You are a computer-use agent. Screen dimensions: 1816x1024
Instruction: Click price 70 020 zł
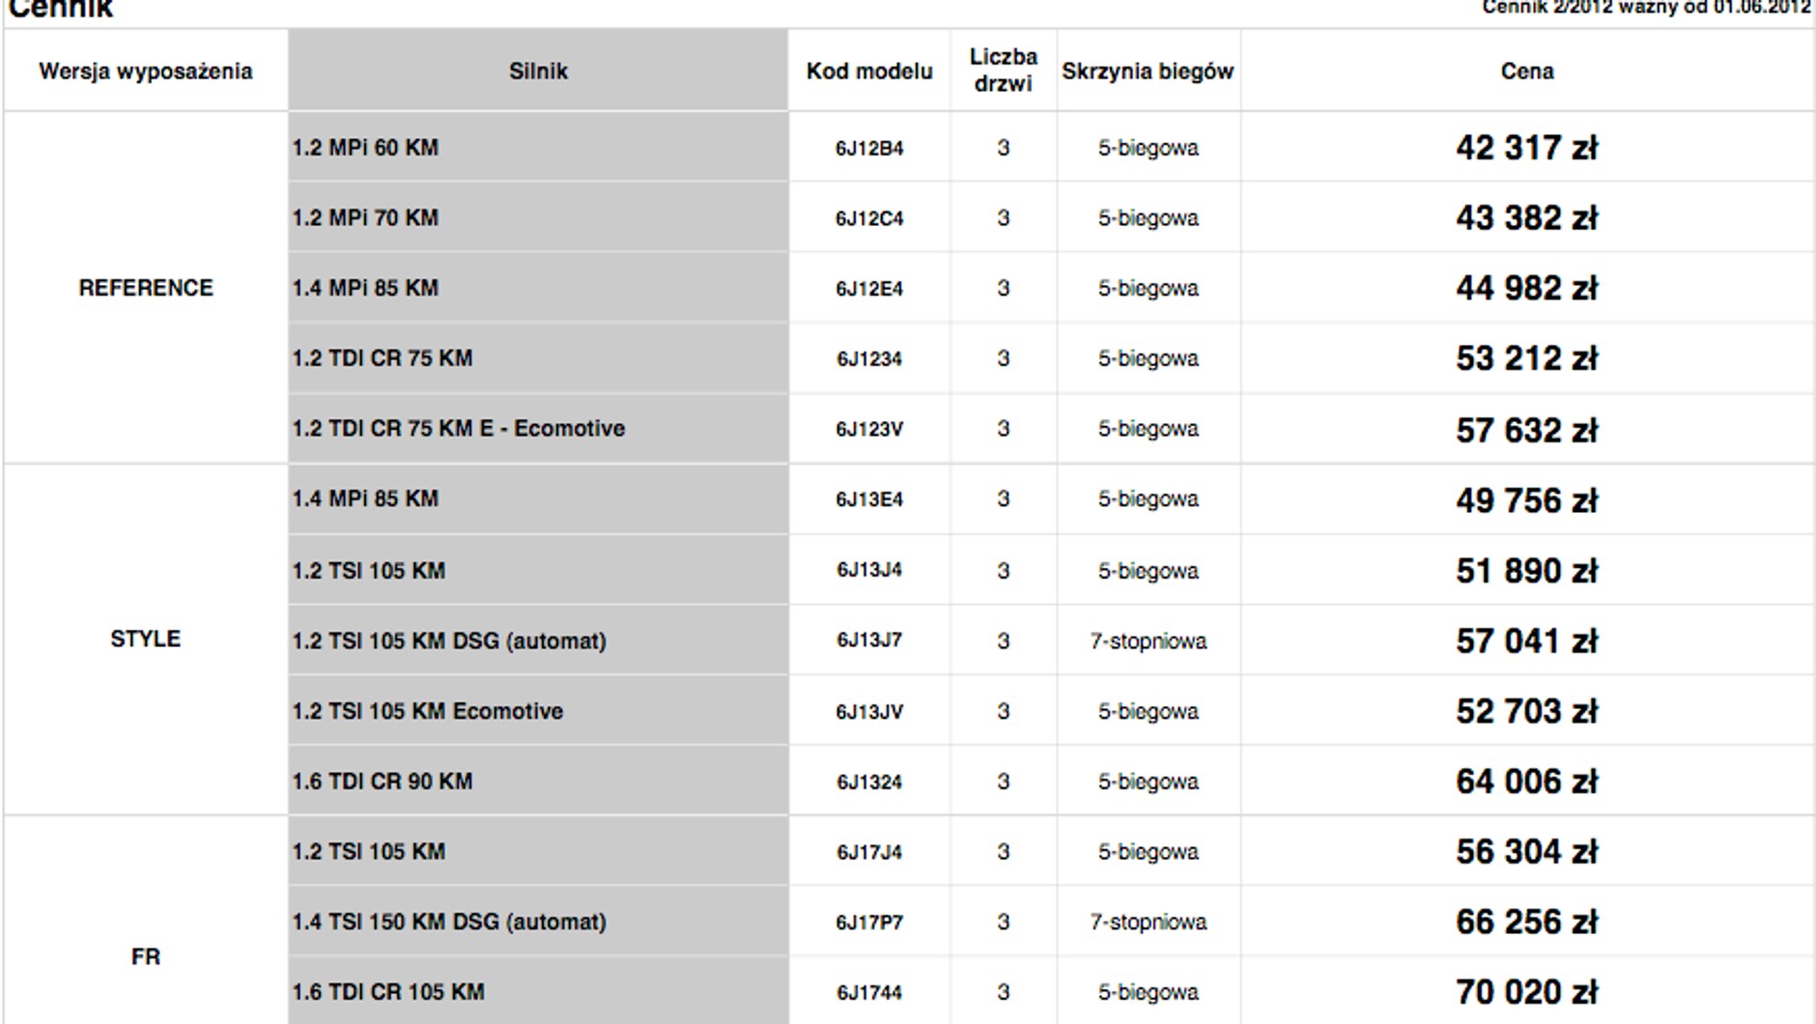1526,992
